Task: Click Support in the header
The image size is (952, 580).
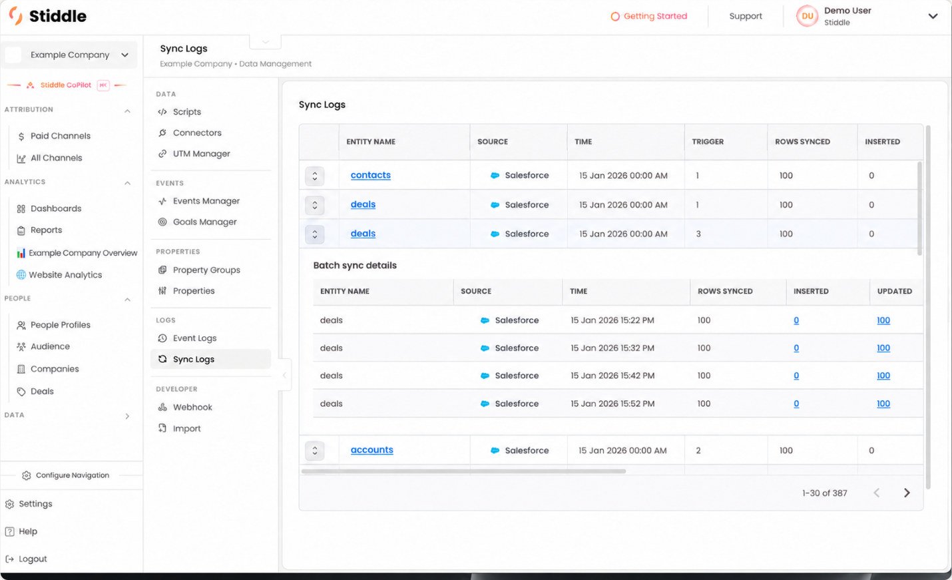Action: coord(746,16)
